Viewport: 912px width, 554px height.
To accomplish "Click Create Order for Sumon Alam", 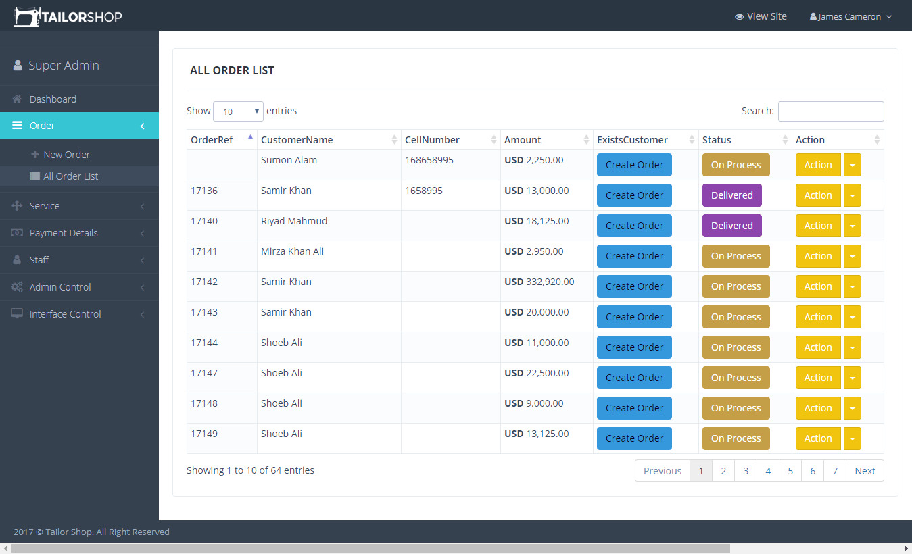I will pos(633,164).
